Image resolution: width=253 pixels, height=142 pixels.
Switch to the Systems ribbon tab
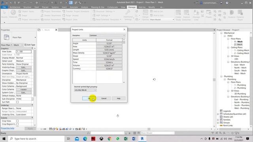click(x=55, y=7)
